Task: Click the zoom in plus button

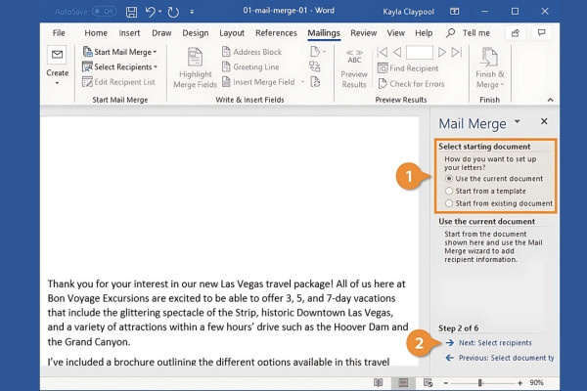Action: coord(519,383)
